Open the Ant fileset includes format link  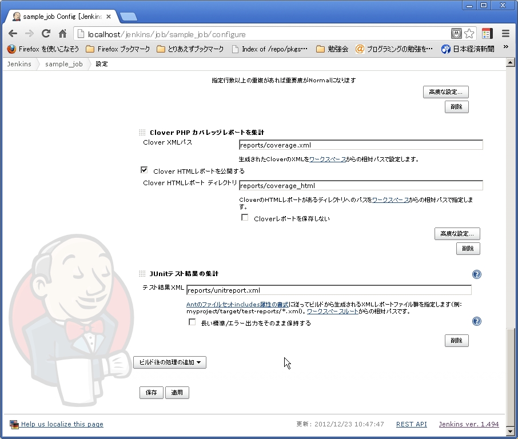click(x=237, y=304)
